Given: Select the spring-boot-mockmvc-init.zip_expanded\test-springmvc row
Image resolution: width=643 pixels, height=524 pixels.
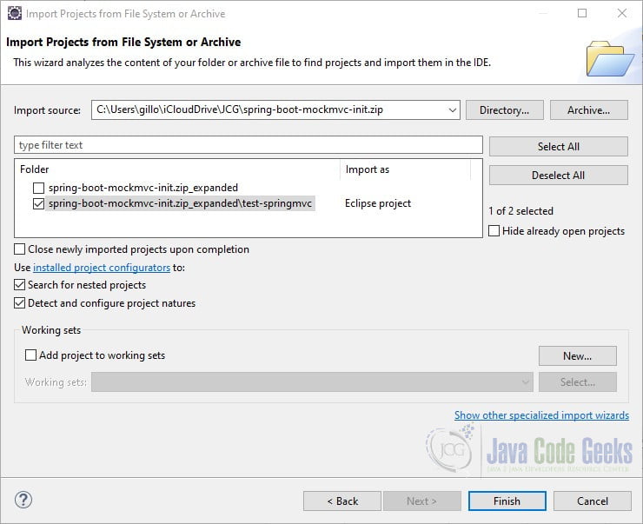Looking at the screenshot, I should click(180, 203).
